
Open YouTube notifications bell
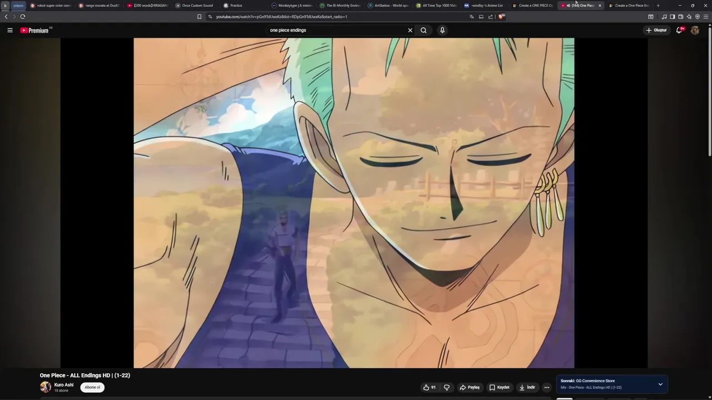(679, 30)
